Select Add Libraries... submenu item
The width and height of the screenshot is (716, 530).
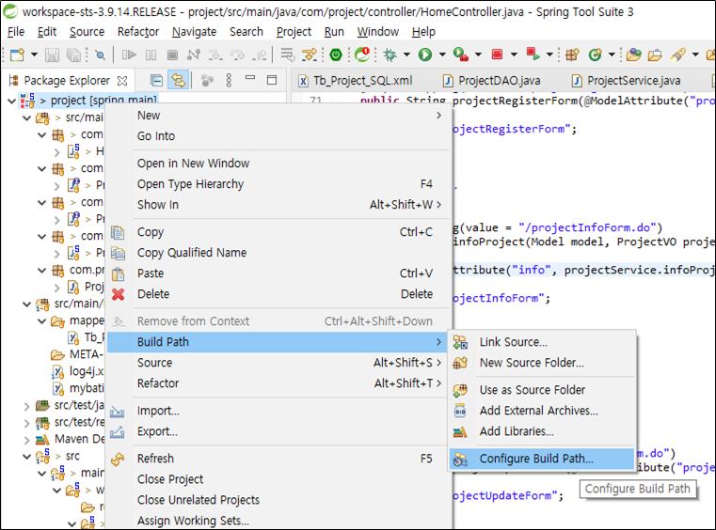(543, 431)
